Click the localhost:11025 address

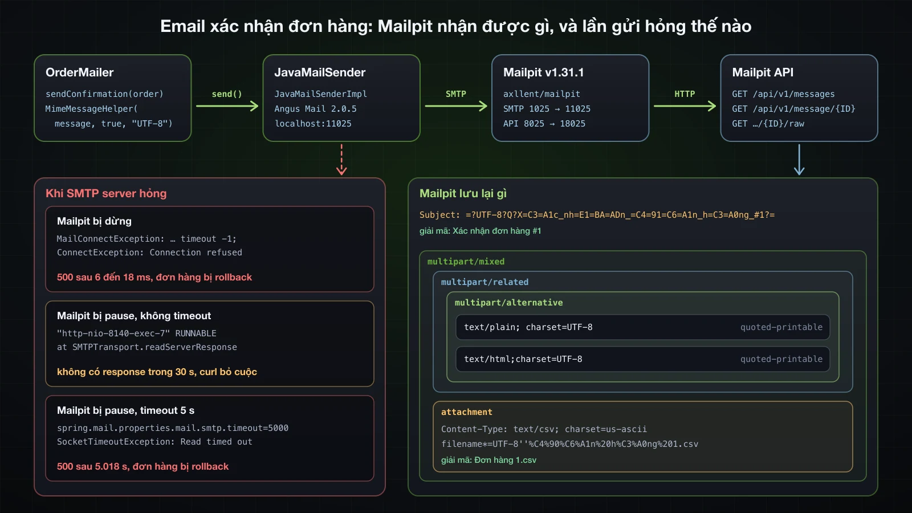pyautogui.click(x=313, y=124)
